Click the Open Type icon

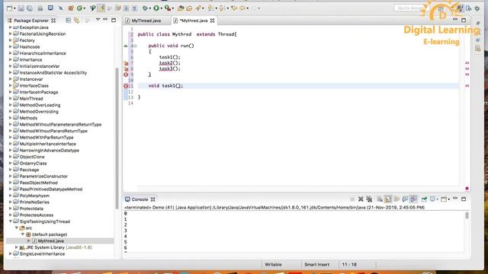point(181,8)
